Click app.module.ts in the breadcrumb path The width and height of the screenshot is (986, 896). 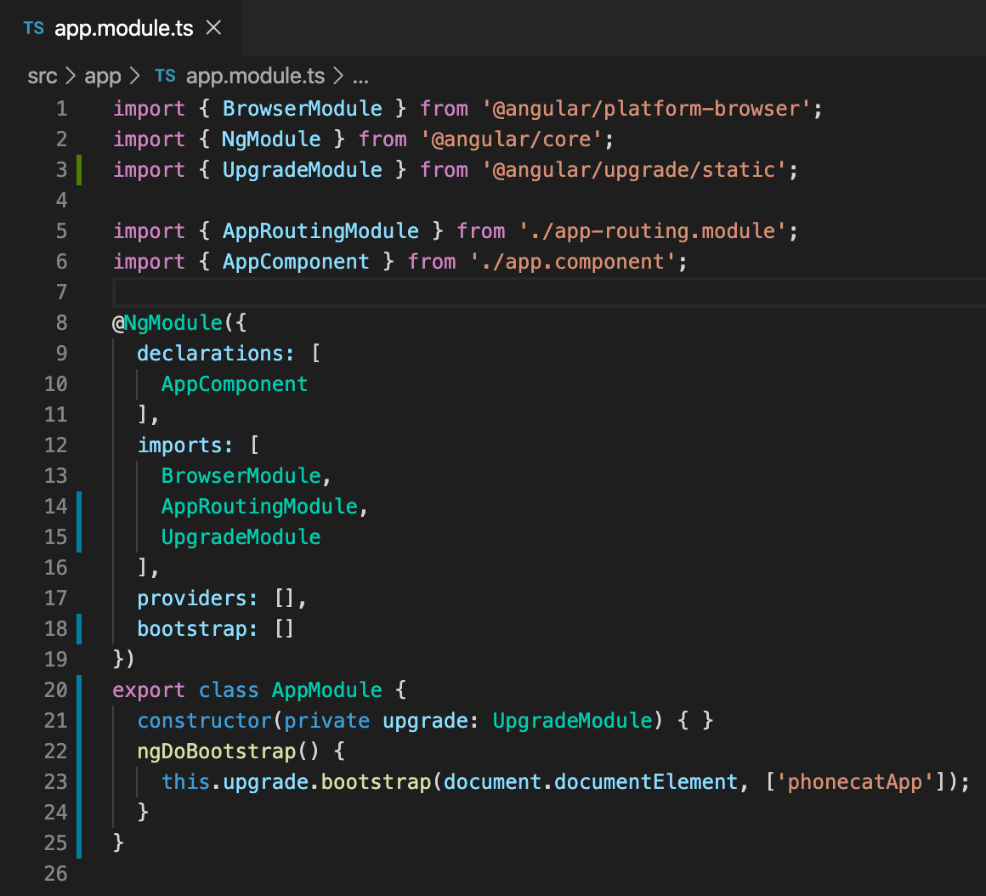coord(255,76)
